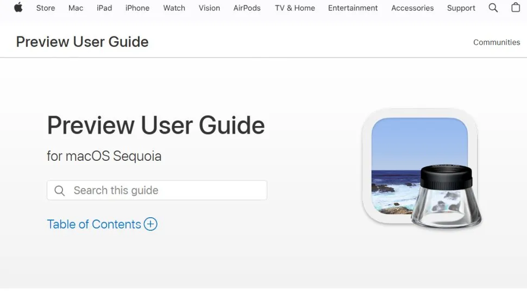The width and height of the screenshot is (527, 296).
Task: Click the plus circle beside Table of Contents
Action: point(150,224)
